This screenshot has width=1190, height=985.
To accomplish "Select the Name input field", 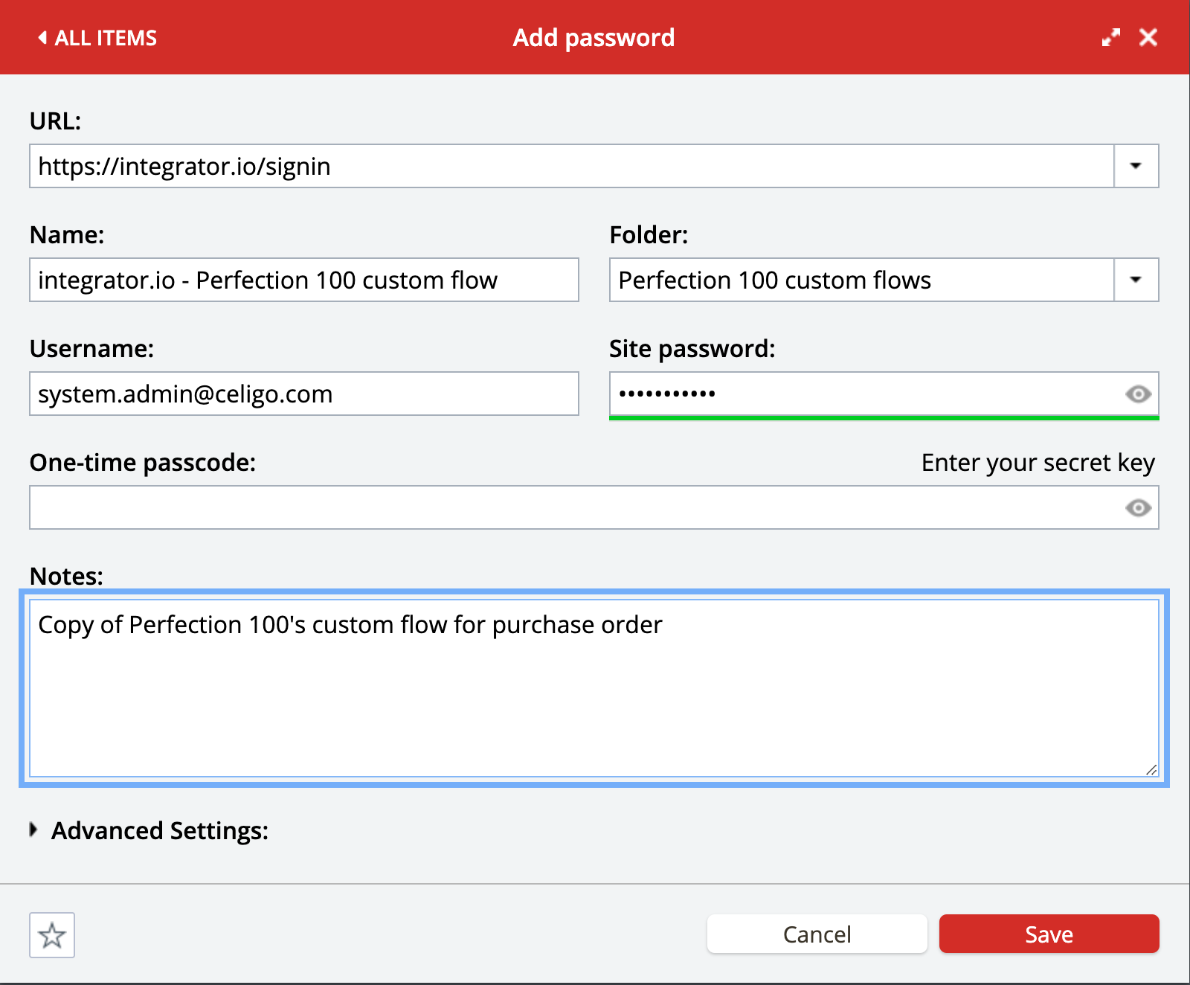I will pyautogui.click(x=303, y=280).
